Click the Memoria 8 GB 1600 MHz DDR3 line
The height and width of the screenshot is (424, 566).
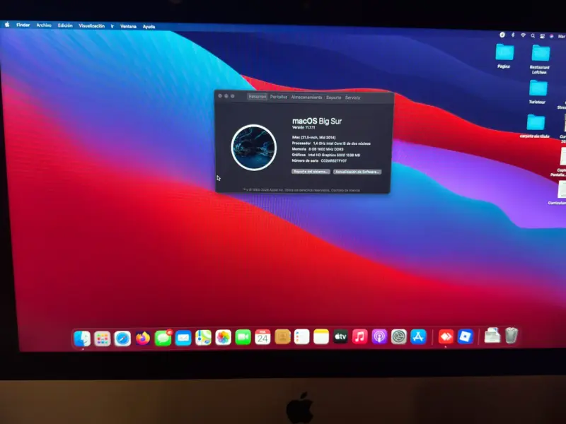(x=318, y=149)
